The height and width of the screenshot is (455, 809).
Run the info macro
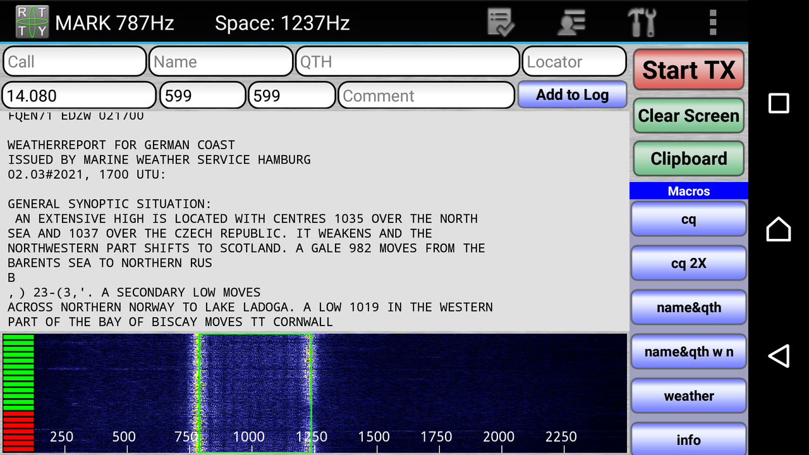689,439
